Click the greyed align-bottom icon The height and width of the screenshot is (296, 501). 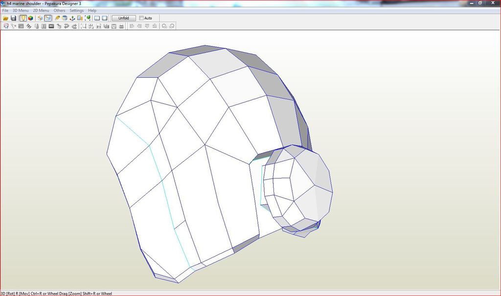click(x=155, y=26)
